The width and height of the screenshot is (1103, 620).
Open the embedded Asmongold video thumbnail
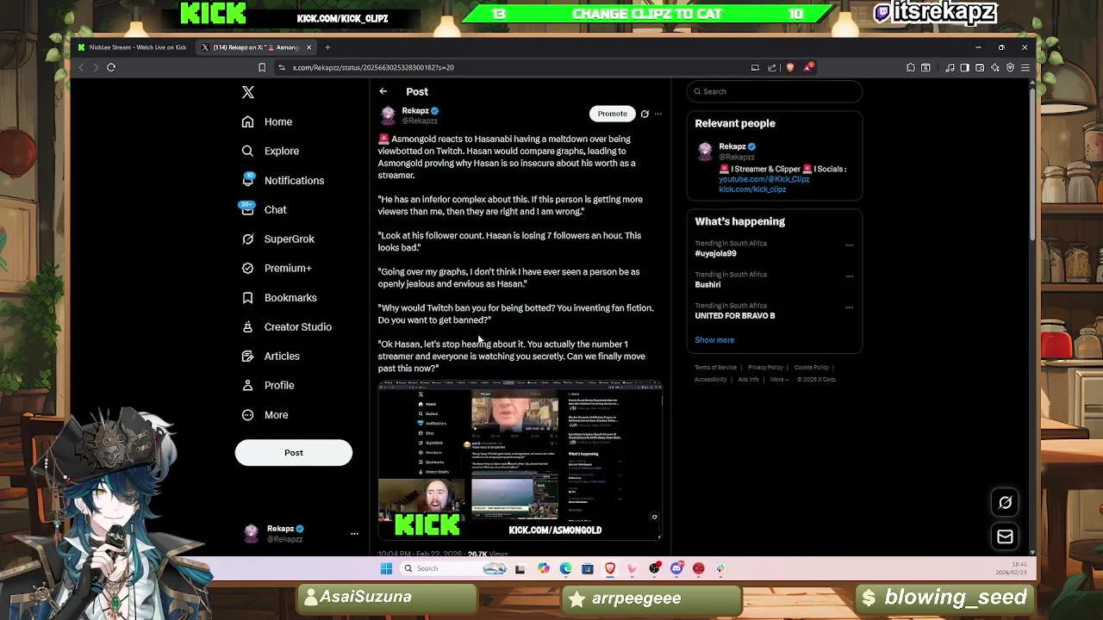(x=520, y=461)
